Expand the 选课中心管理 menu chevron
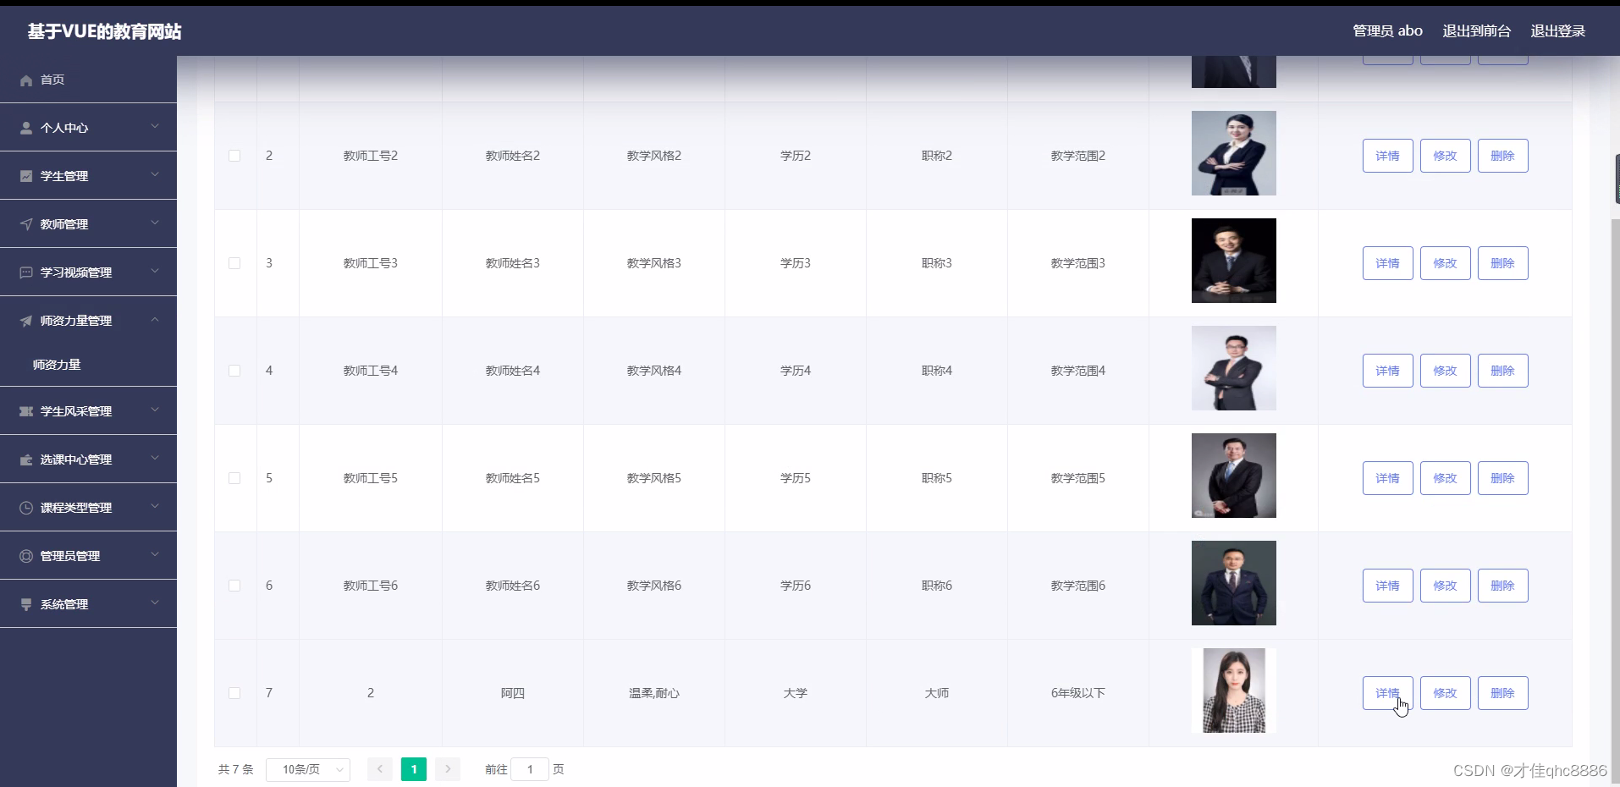The width and height of the screenshot is (1620, 787). point(155,459)
